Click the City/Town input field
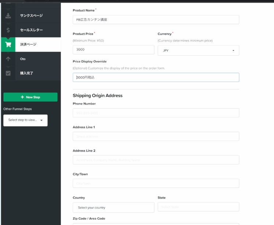 point(156,183)
